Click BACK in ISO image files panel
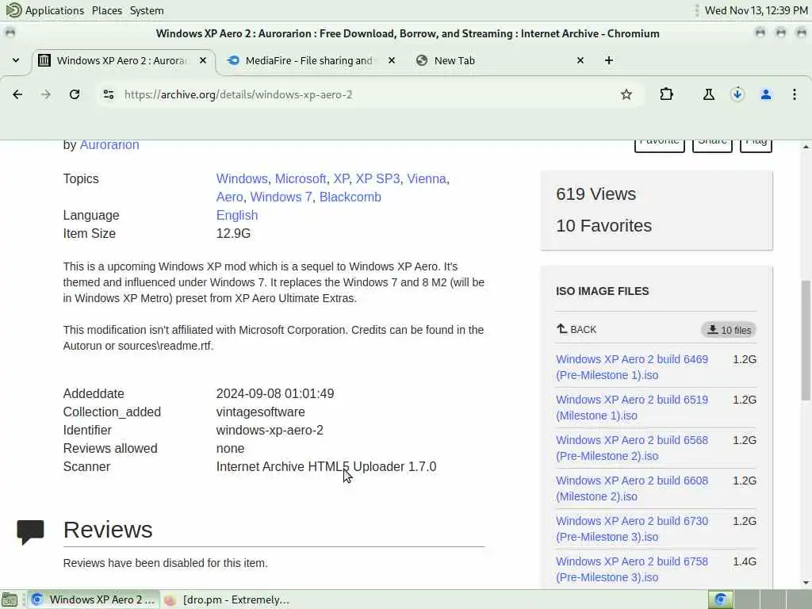Screen dimensions: 812x609 tap(576, 329)
